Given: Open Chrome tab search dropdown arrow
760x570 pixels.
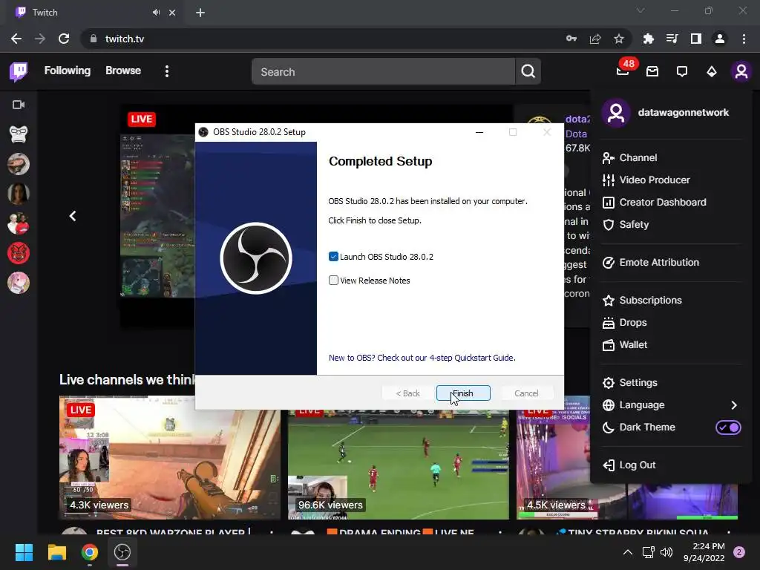Looking at the screenshot, I should (641, 10).
